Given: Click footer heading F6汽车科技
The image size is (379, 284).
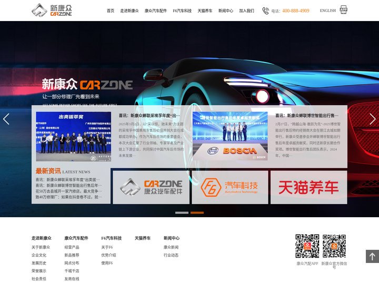Looking at the screenshot, I should tap(112, 238).
